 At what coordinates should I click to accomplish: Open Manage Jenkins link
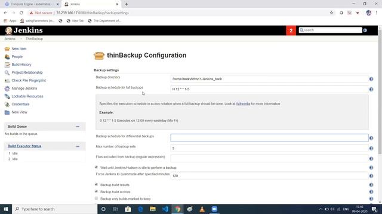click(x=24, y=89)
